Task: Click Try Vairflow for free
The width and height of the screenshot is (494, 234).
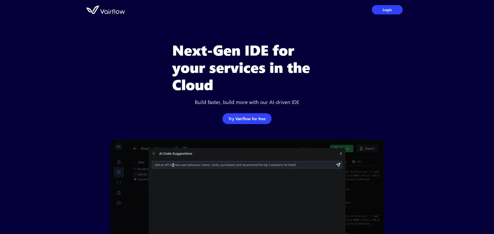Action: coord(247,119)
